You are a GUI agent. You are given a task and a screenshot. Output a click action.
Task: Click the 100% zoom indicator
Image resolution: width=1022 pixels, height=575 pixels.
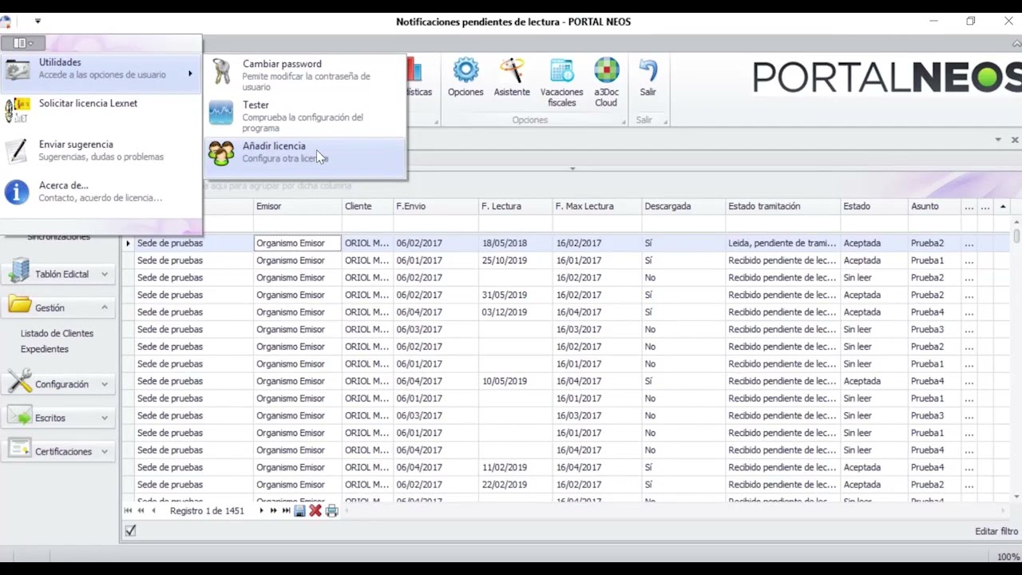1008,557
